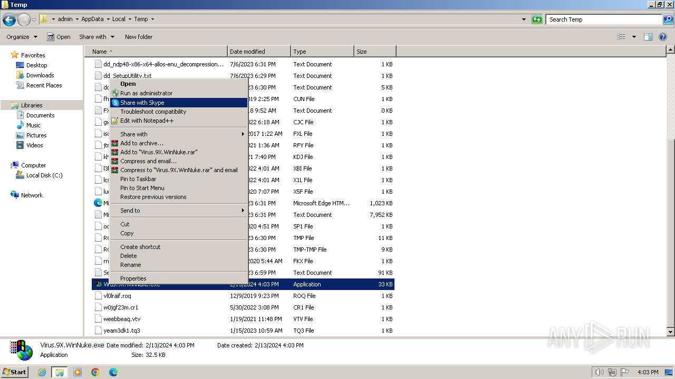Click the Forward navigation arrow
Image resolution: width=675 pixels, height=379 pixels.
coord(24,19)
